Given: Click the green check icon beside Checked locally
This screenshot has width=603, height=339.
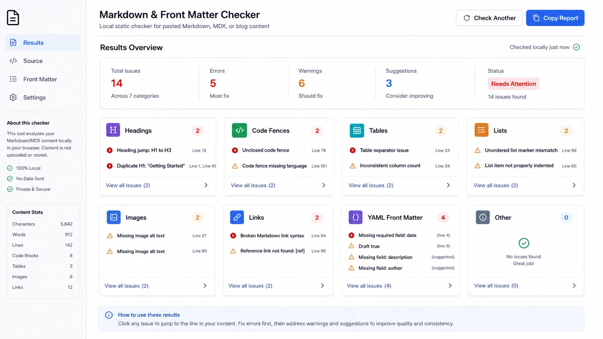Looking at the screenshot, I should [x=576, y=47].
